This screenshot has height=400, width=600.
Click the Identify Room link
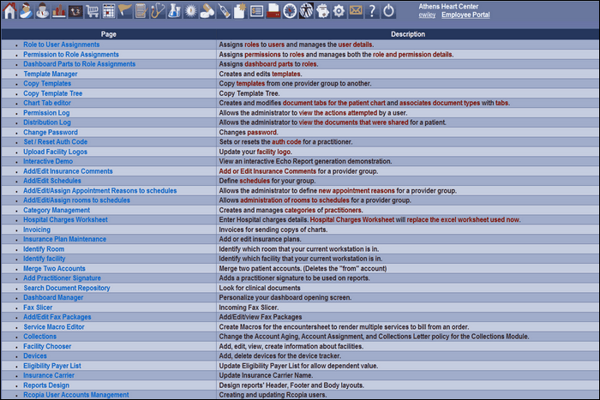coord(44,249)
